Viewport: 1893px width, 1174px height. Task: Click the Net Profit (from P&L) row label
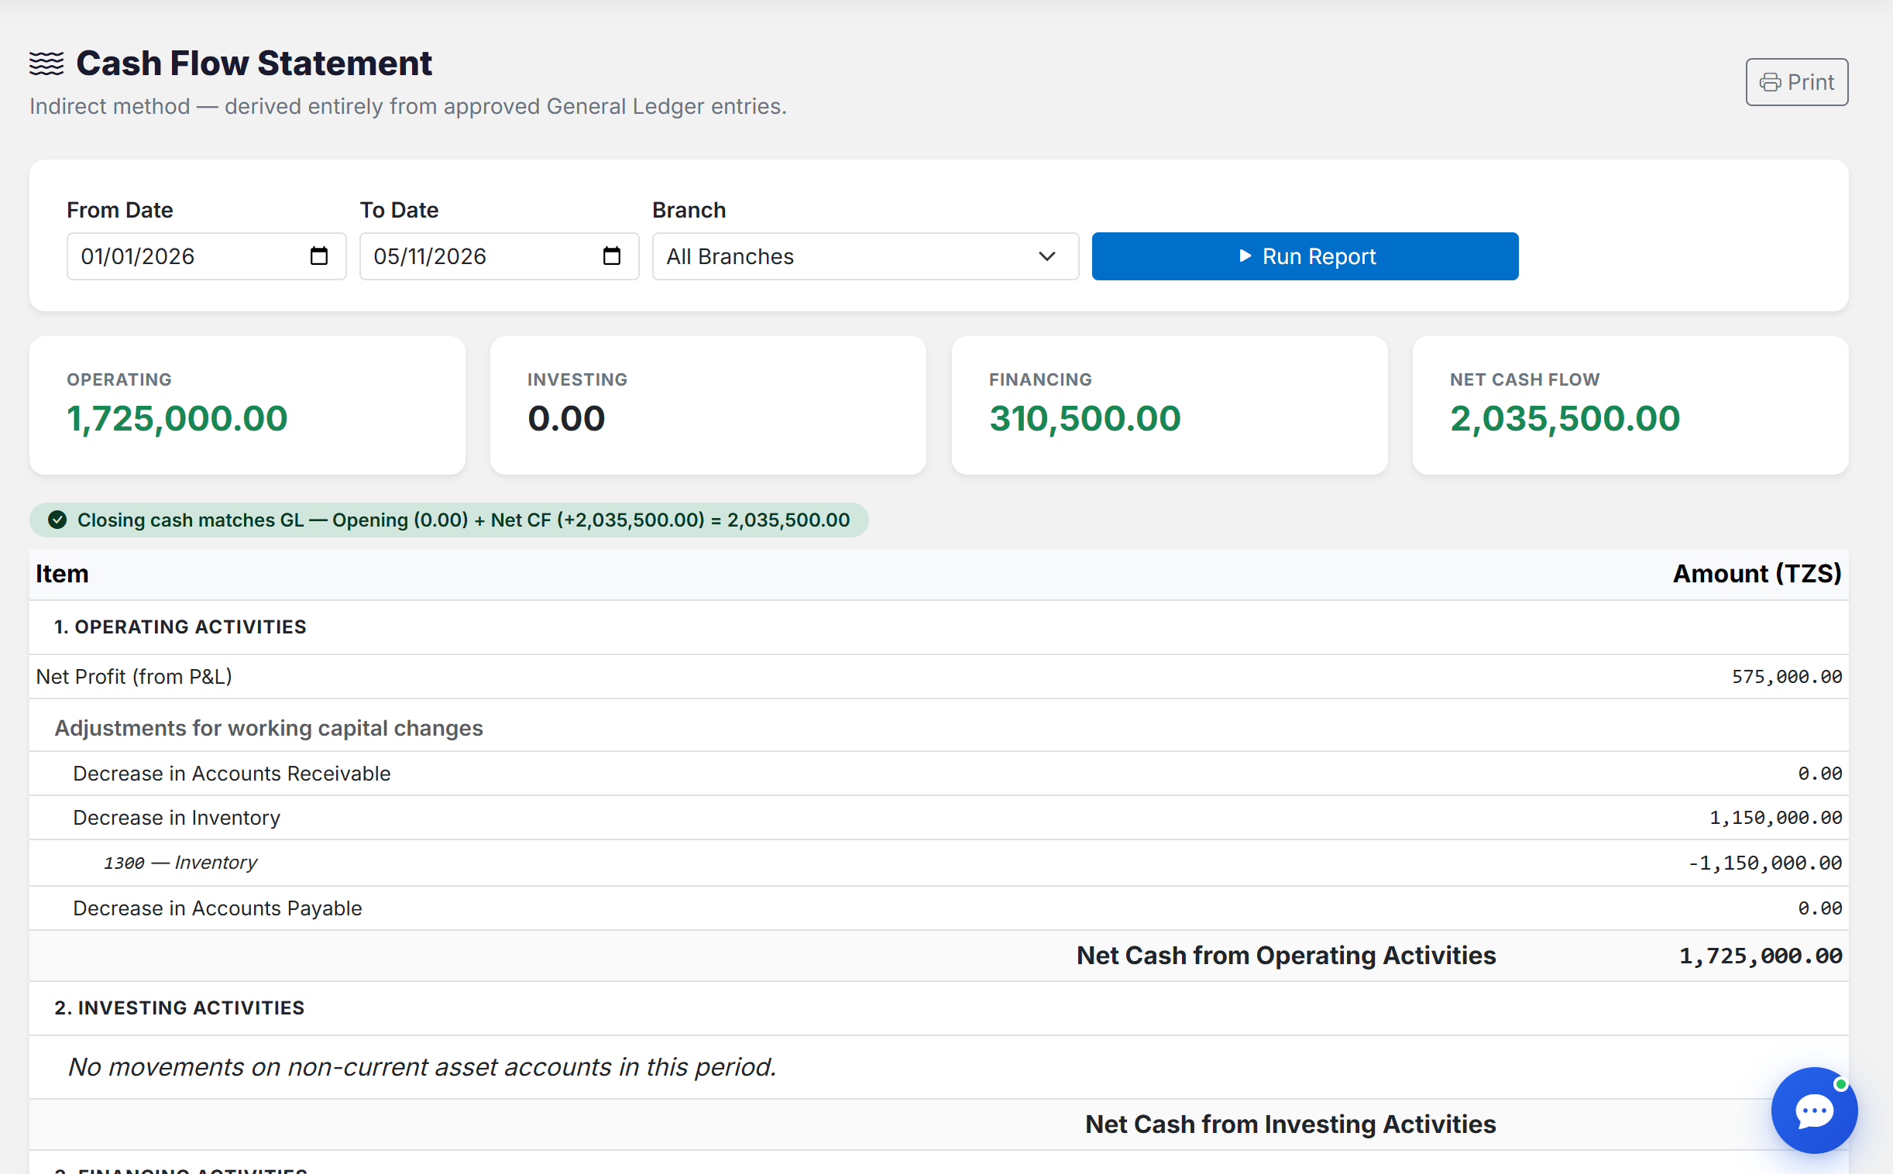click(x=133, y=677)
